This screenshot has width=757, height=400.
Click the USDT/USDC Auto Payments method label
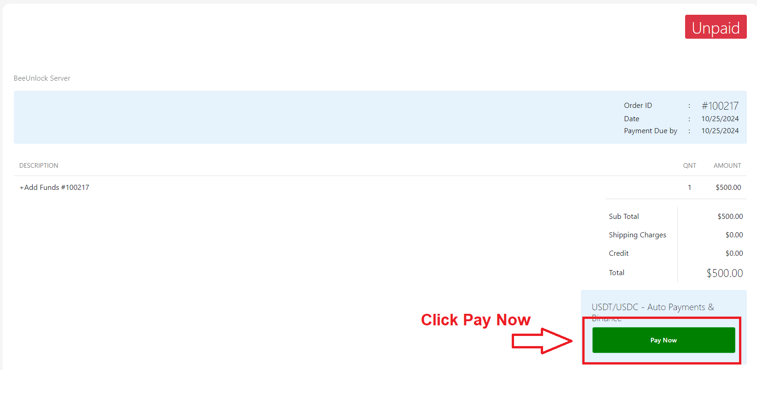pyautogui.click(x=653, y=312)
